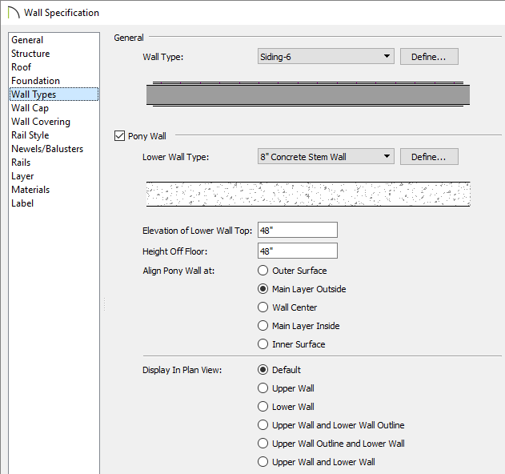This screenshot has height=474, width=505.
Task: Select Upper Wall and Lower Wall Outline
Action: click(x=263, y=425)
